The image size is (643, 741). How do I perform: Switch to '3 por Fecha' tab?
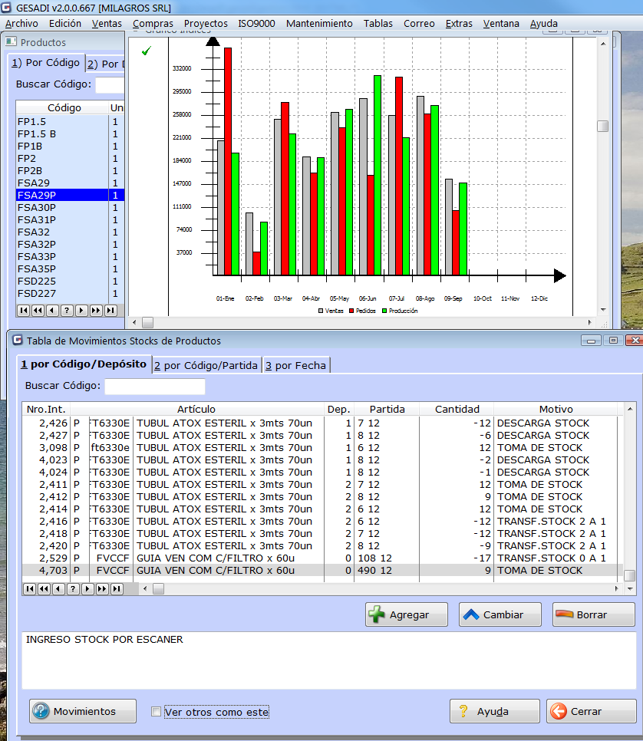coord(295,365)
